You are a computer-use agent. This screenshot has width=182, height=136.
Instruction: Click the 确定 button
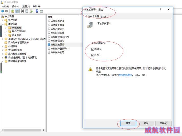[128, 123]
